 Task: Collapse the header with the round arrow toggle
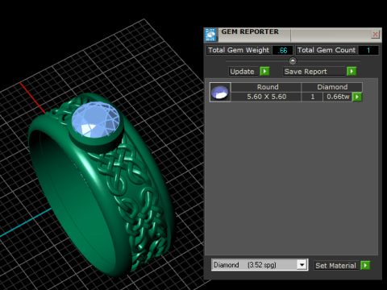(293, 61)
